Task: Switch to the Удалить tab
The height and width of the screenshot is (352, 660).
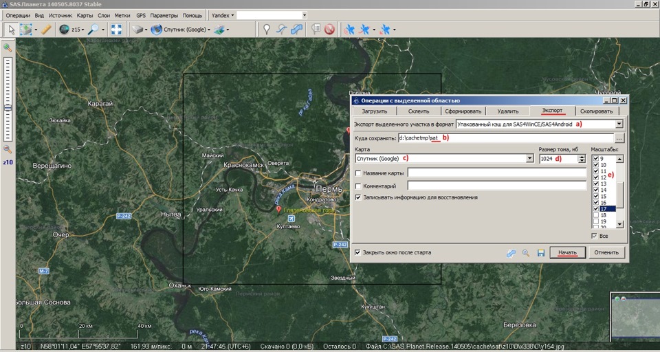Action: coord(507,111)
